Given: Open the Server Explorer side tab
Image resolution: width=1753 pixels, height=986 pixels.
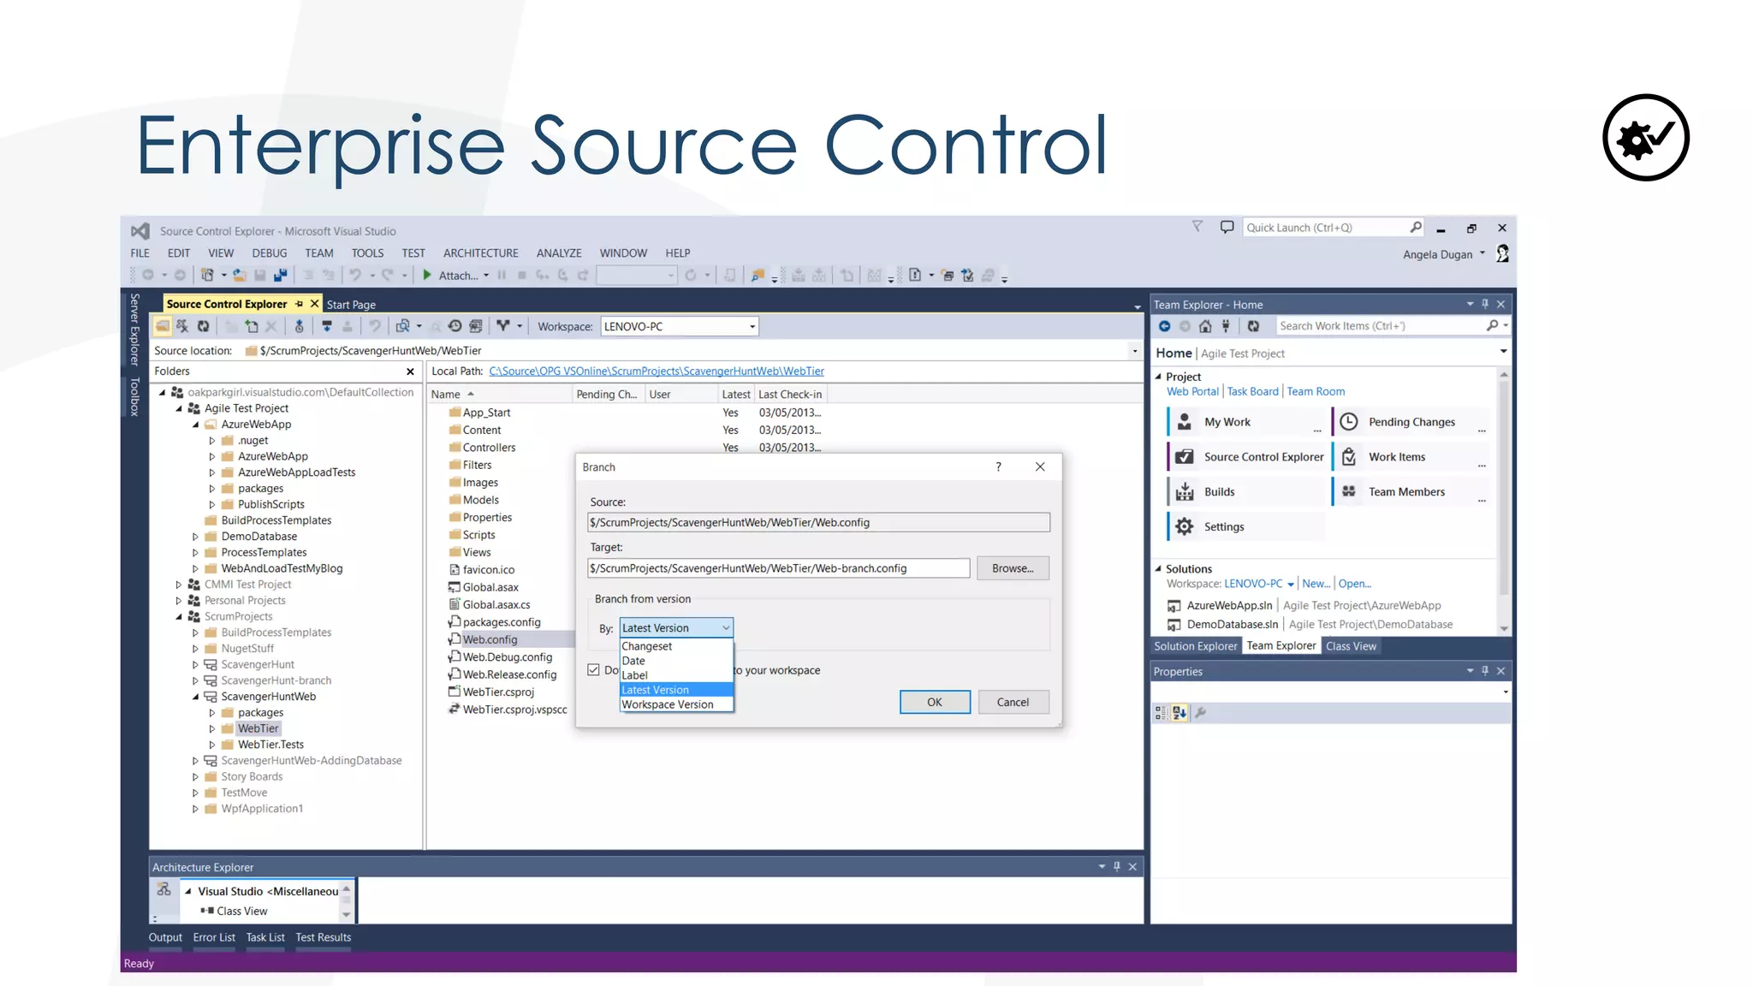Looking at the screenshot, I should 134,330.
